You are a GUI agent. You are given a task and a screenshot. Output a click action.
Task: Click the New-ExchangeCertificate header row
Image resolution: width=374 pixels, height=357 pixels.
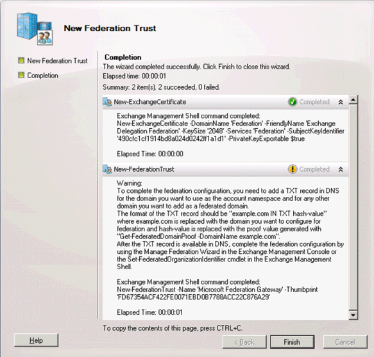pyautogui.click(x=225, y=102)
